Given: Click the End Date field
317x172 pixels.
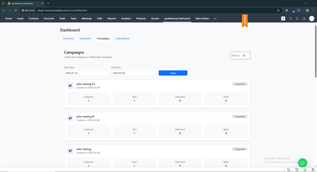Looking at the screenshot, I should pyautogui.click(x=133, y=73).
